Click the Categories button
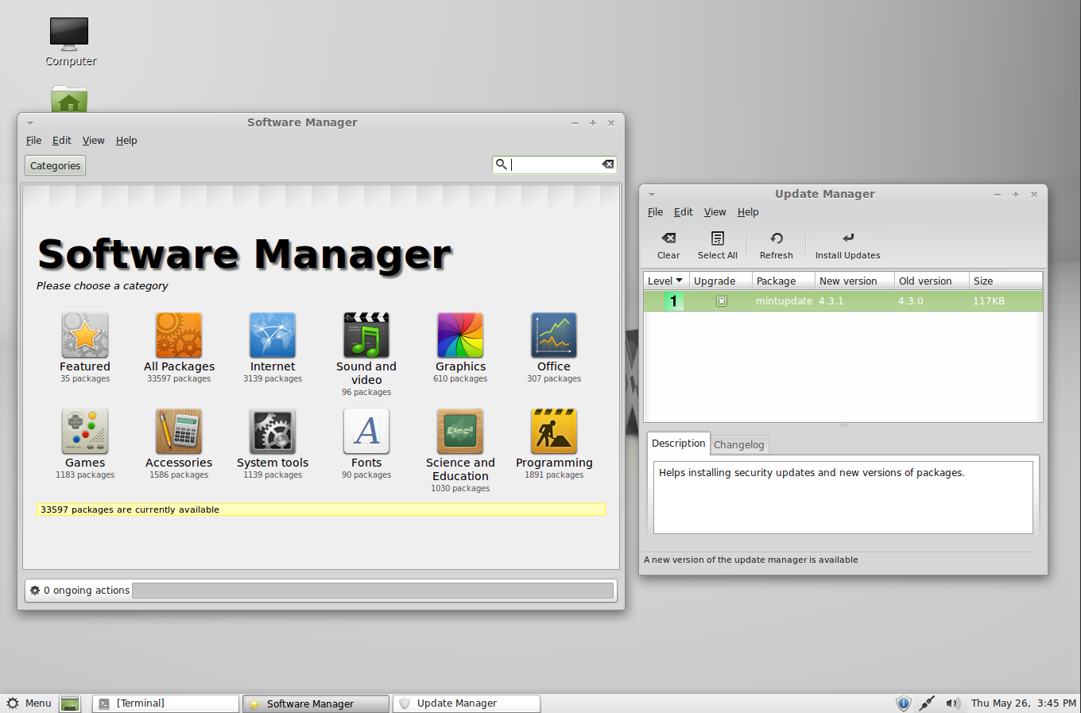1081x713 pixels. pyautogui.click(x=56, y=165)
